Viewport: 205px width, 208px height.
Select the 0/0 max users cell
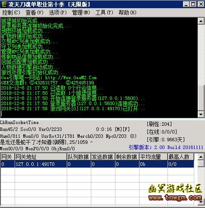coord(181,164)
